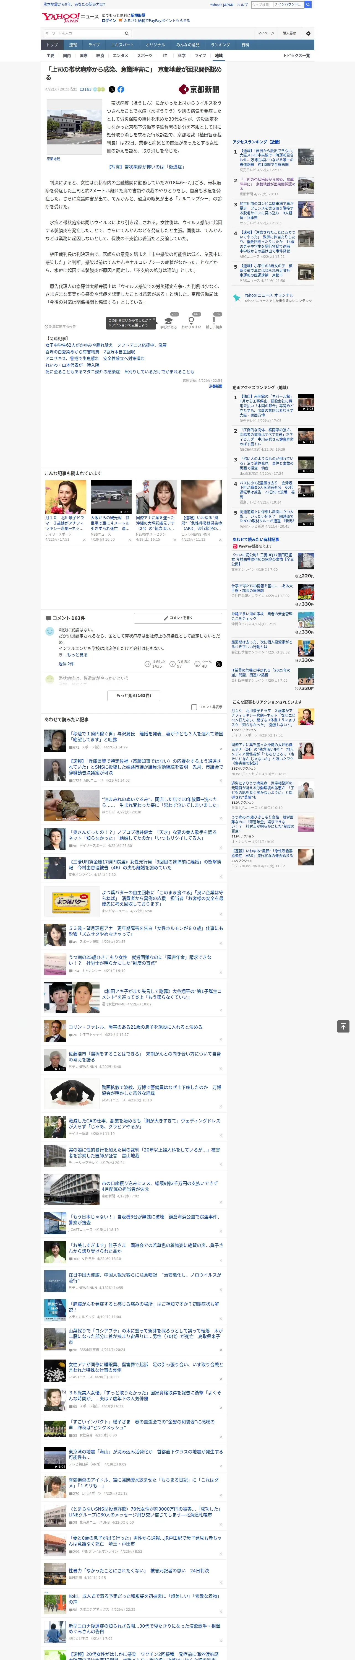Click コメントを書く button
The height and width of the screenshot is (1660, 355).
[178, 618]
